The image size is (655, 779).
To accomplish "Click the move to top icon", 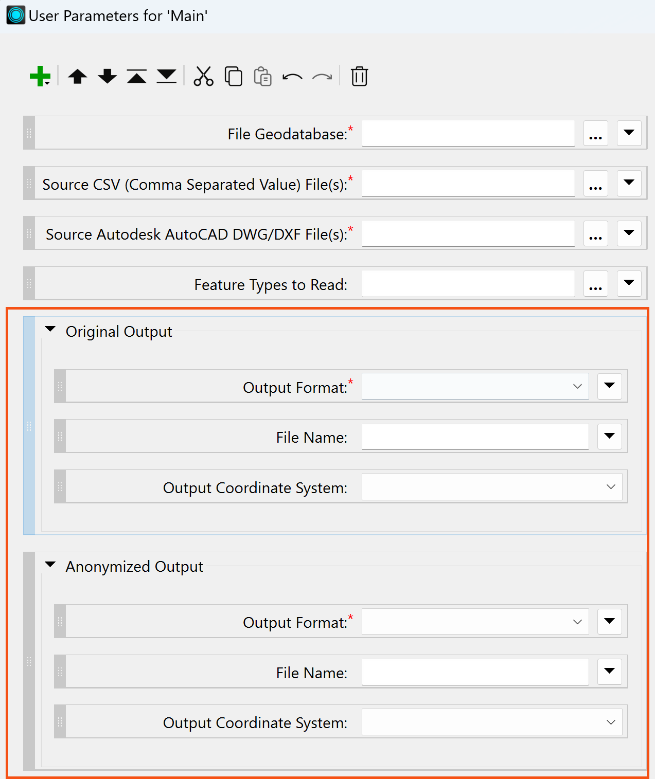I will 137,76.
